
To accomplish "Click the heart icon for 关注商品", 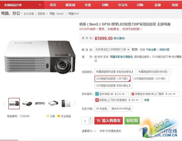I will pyautogui.click(x=59, y=116).
